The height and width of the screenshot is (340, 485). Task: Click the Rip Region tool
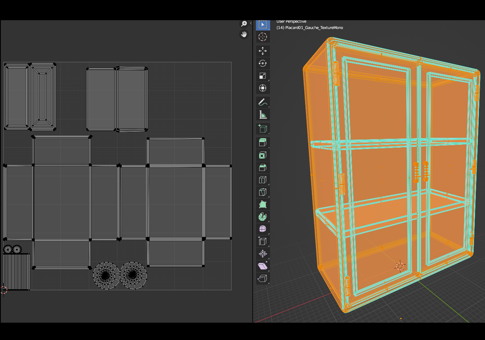click(x=263, y=279)
